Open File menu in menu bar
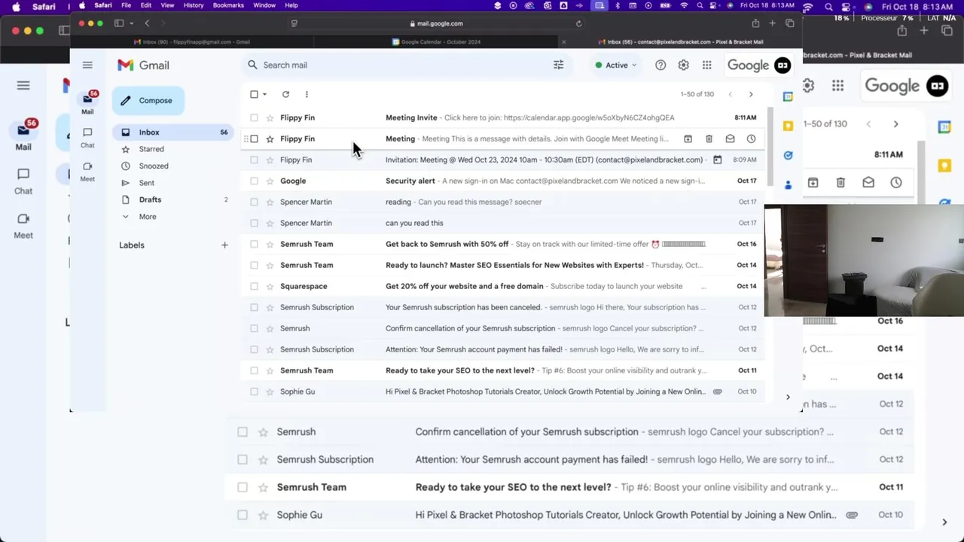 pyautogui.click(x=126, y=5)
